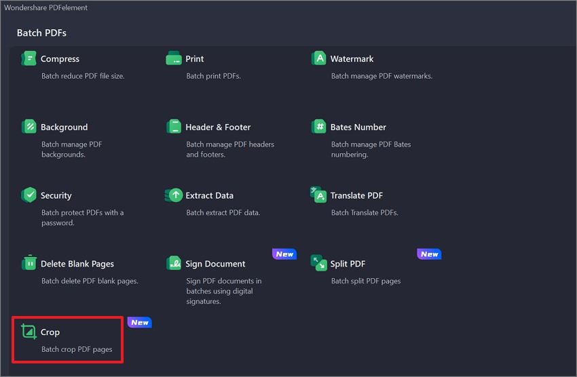The height and width of the screenshot is (377, 577).
Task: Open the Print batch tool label
Action: 195,59
